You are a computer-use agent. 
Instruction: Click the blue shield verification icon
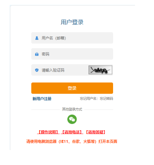tap(37, 70)
